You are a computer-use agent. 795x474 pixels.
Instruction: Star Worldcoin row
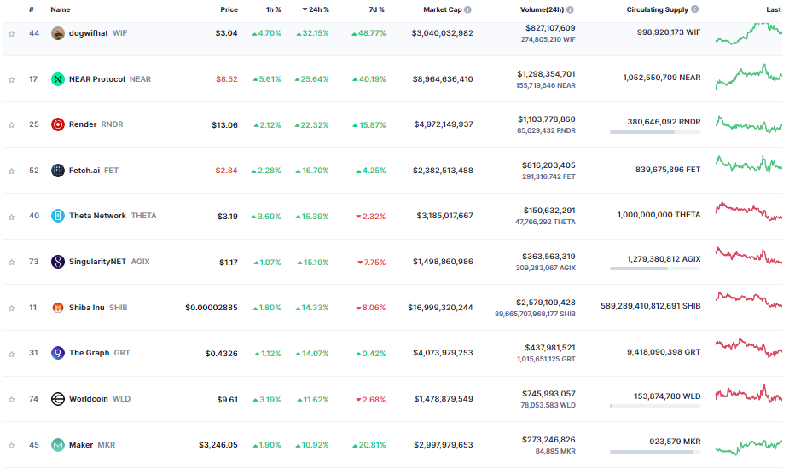[12, 400]
